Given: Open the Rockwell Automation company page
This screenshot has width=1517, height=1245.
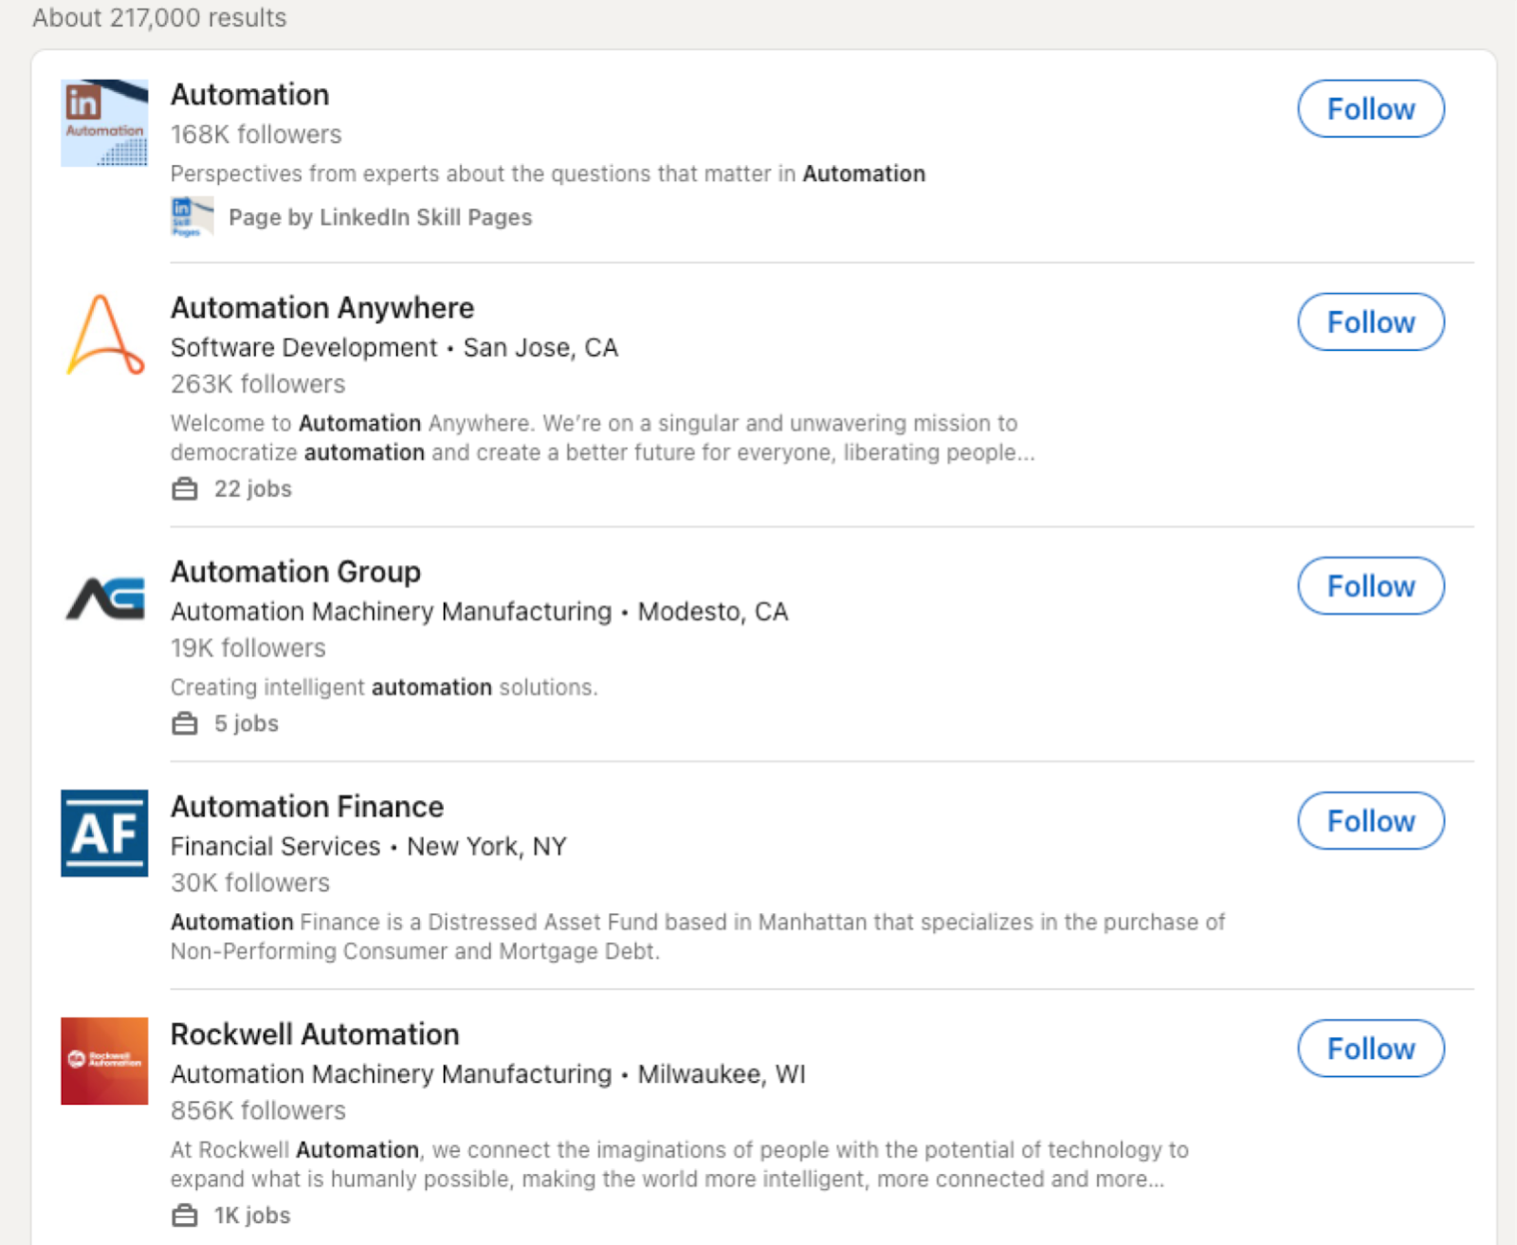Looking at the screenshot, I should (315, 1034).
